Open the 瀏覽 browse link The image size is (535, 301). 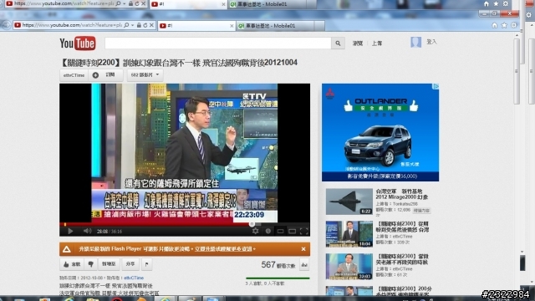357,43
